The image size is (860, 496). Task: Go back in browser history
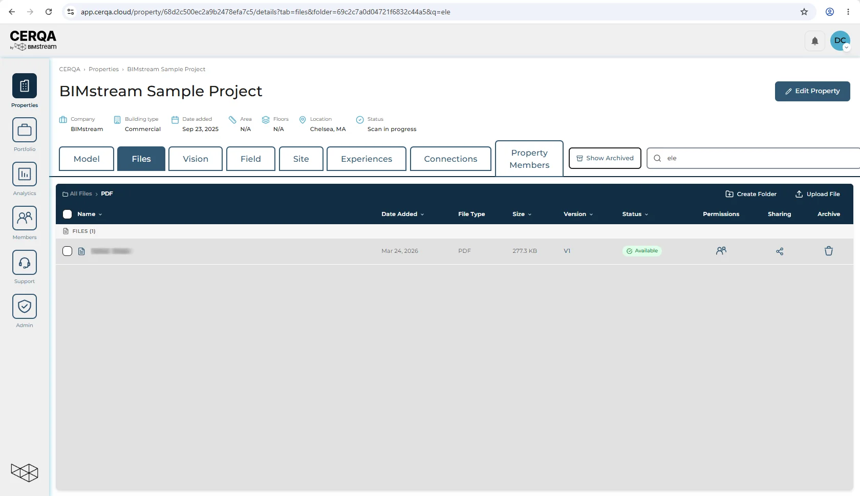12,12
